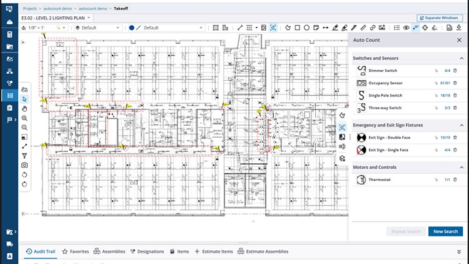Screen dimensions: 469x264
Task: Switch to the Items tab
Action: tap(179, 251)
